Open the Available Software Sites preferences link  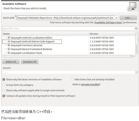(x=108, y=22)
